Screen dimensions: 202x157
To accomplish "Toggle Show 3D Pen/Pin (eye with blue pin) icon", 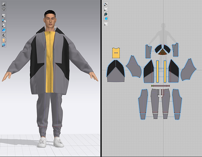I will click(x=4, y=20).
